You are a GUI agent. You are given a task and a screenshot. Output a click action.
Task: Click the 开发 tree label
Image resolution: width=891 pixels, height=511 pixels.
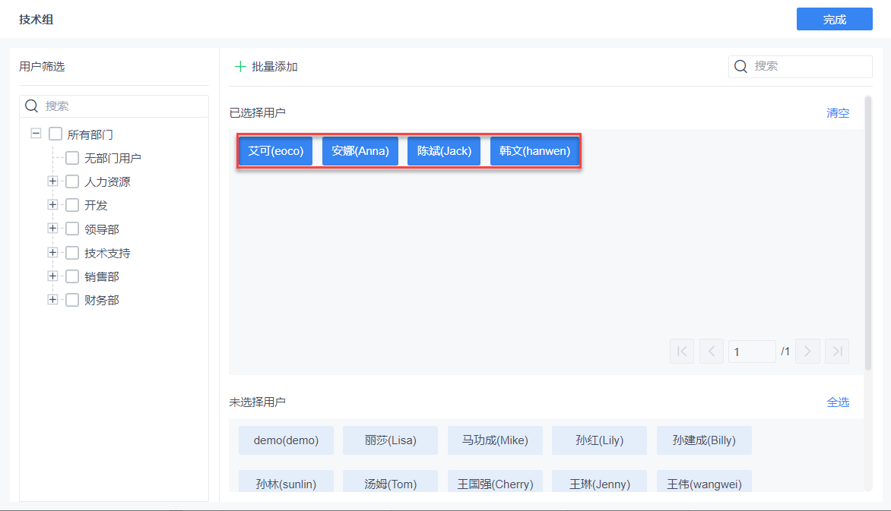click(x=96, y=206)
